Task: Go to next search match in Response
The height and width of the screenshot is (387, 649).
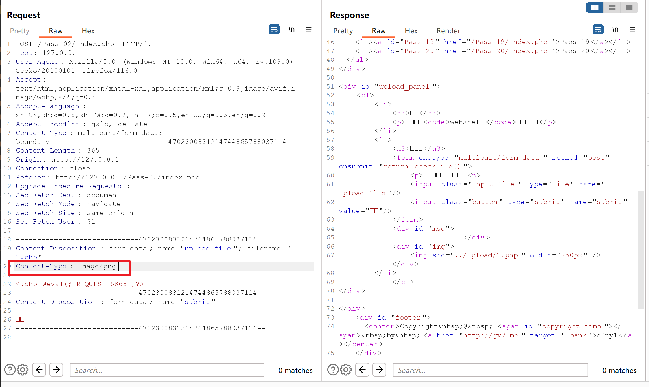Action: pyautogui.click(x=380, y=370)
